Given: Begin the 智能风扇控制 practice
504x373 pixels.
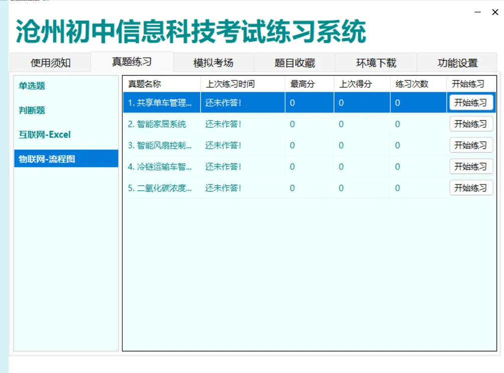Looking at the screenshot, I should click(x=471, y=145).
